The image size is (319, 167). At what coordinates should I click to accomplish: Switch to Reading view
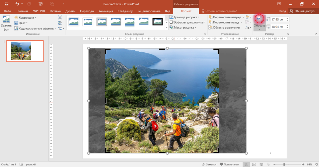261,165
